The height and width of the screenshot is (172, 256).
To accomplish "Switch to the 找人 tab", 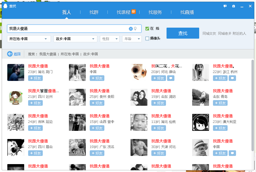I will click(x=66, y=12).
